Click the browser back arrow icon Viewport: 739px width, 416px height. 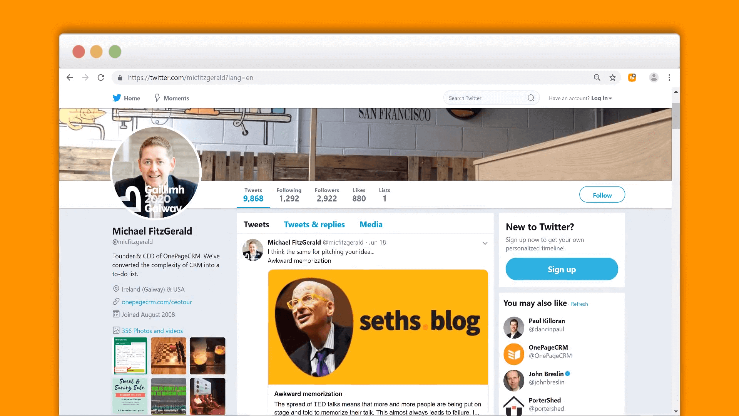70,78
